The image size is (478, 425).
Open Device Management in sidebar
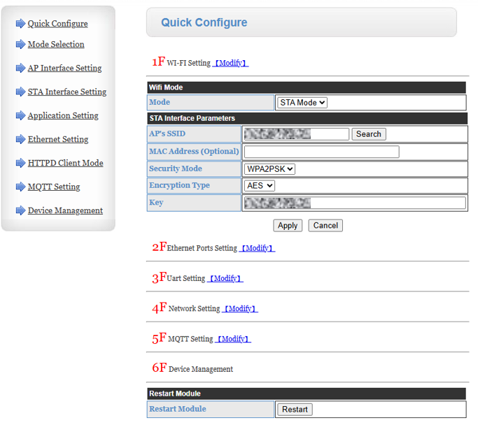(65, 210)
